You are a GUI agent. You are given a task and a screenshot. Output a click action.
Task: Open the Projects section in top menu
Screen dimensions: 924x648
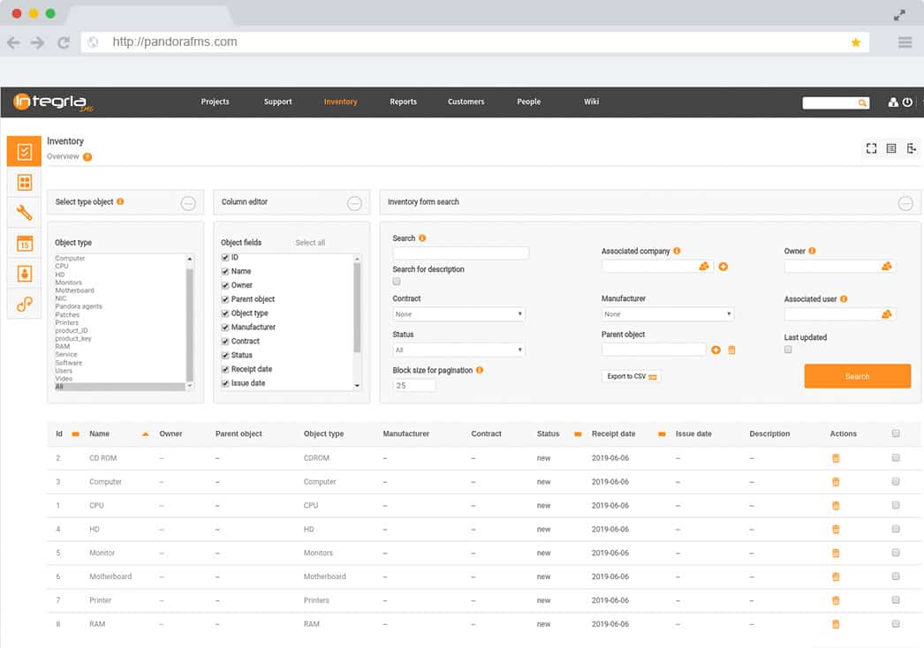(215, 102)
